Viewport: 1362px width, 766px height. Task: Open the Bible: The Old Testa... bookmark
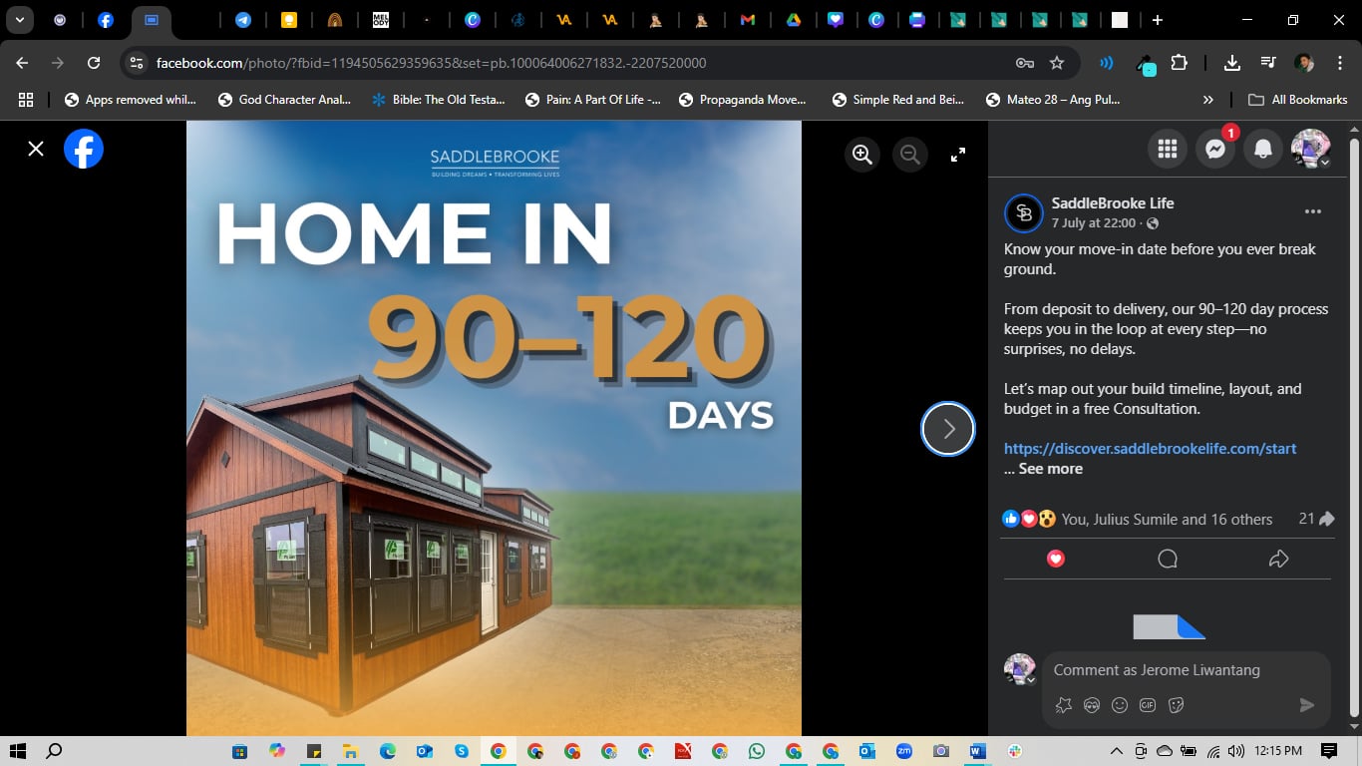pos(439,100)
